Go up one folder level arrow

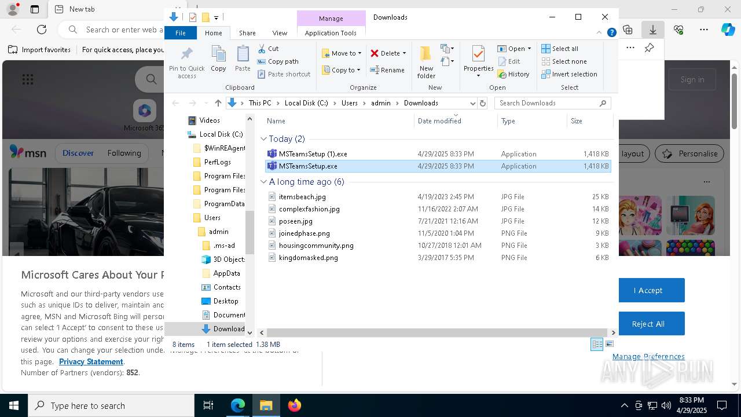(x=218, y=103)
